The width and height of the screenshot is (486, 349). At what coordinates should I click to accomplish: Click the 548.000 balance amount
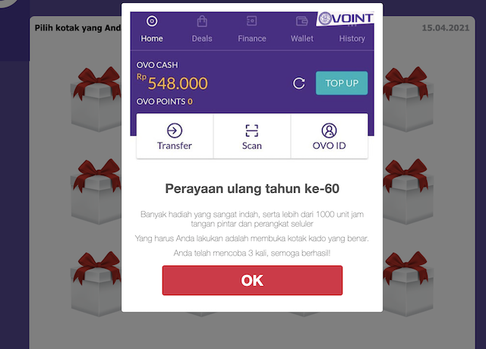tap(178, 83)
